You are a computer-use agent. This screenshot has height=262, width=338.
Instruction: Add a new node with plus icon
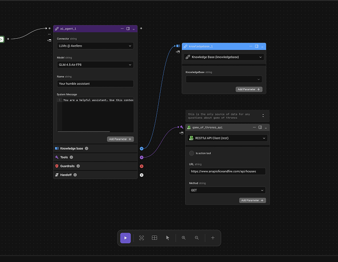[213, 238]
